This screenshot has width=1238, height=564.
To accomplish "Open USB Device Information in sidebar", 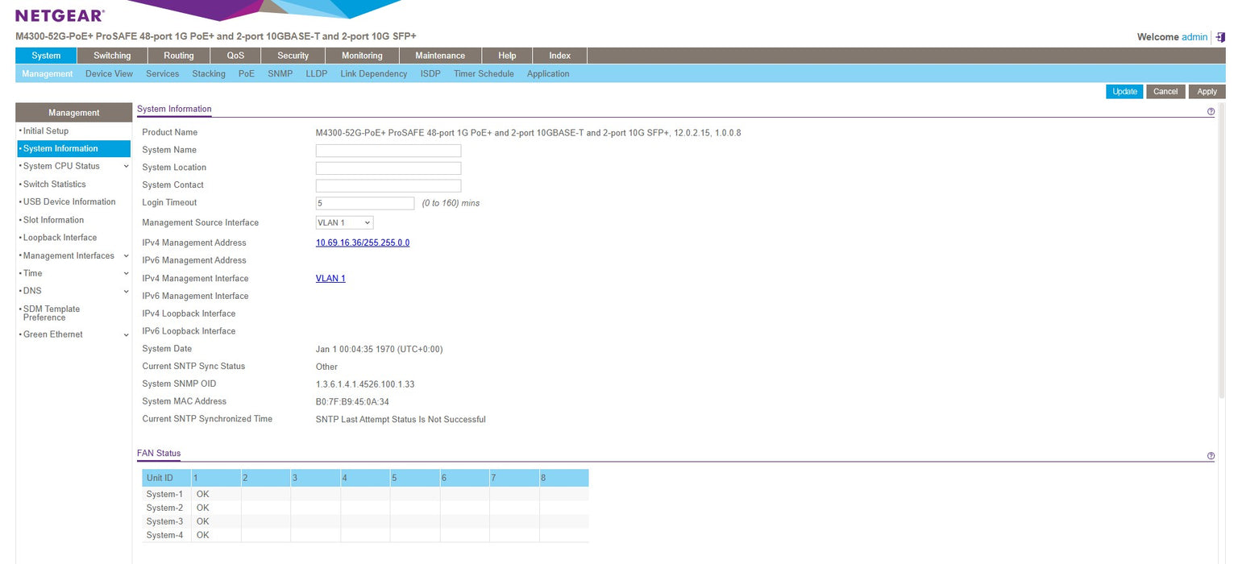I will pos(69,202).
